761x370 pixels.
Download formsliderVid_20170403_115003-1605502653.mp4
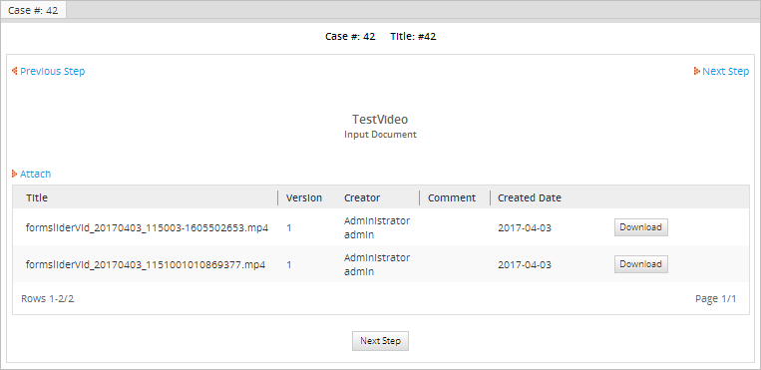640,227
